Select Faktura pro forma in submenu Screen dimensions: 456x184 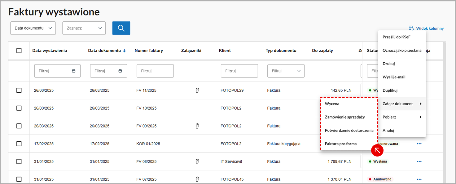[x=340, y=144]
